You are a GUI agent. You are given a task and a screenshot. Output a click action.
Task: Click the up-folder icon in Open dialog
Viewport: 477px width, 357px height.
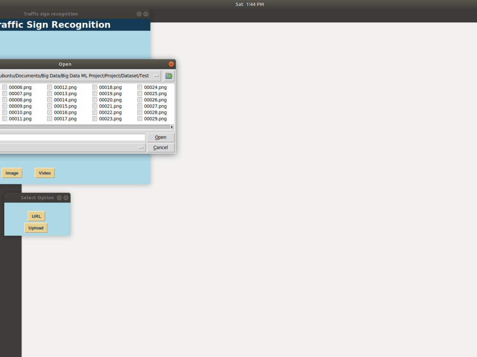169,76
